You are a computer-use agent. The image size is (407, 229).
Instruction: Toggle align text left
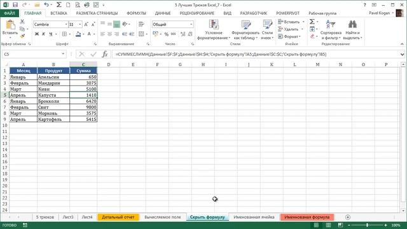[103, 34]
